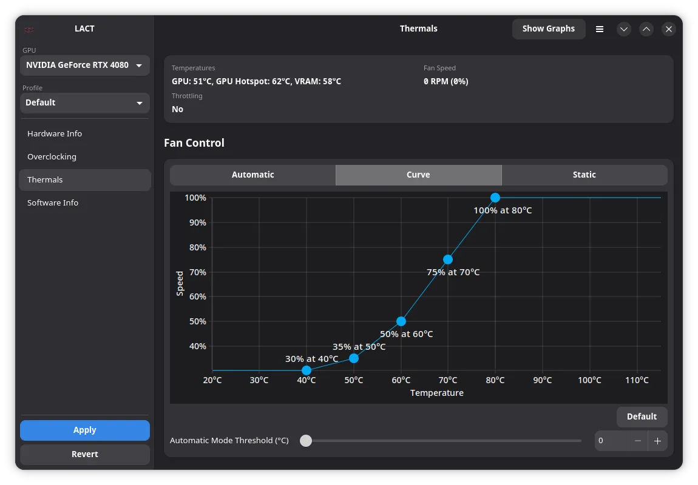Switch fan control to Curve mode
The width and height of the screenshot is (698, 485).
(418, 175)
